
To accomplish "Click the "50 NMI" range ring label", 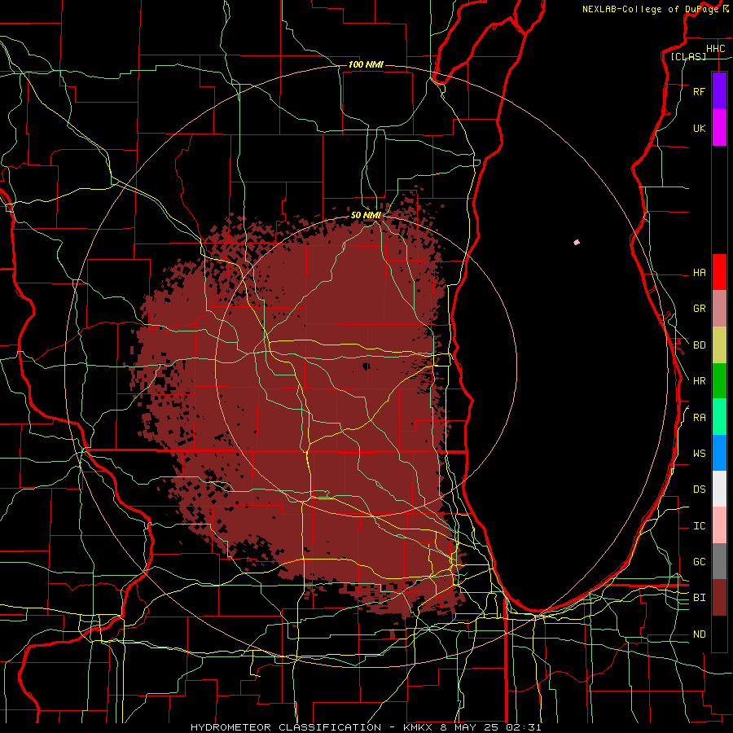I will point(366,216).
